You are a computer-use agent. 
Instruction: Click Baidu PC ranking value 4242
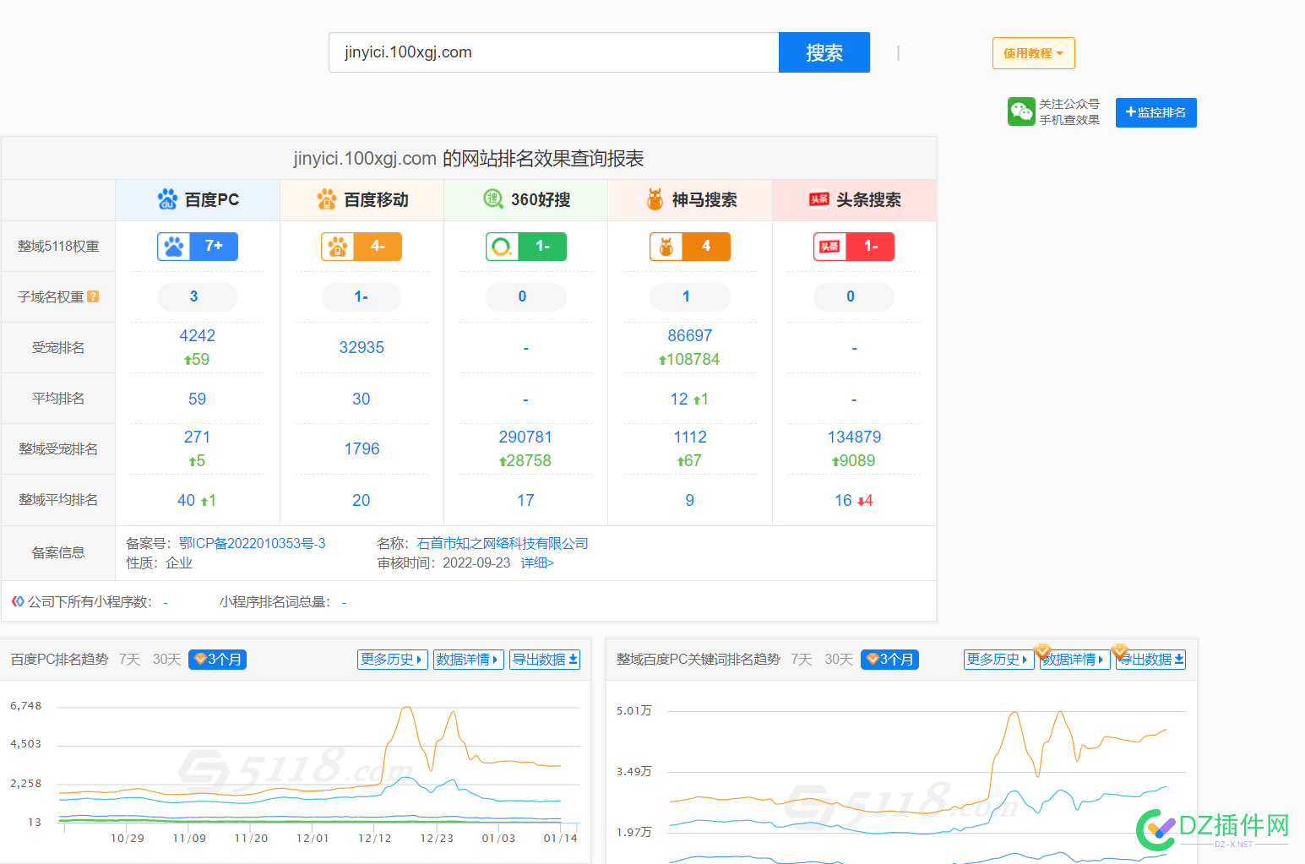click(198, 335)
